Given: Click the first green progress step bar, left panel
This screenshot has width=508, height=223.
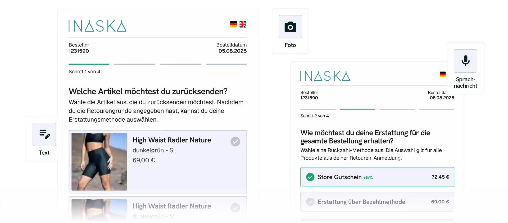Looking at the screenshot, I should point(89,64).
